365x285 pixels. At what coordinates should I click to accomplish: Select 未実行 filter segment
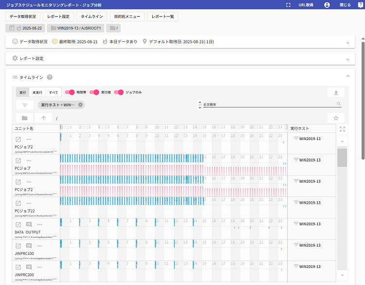pyautogui.click(x=37, y=92)
